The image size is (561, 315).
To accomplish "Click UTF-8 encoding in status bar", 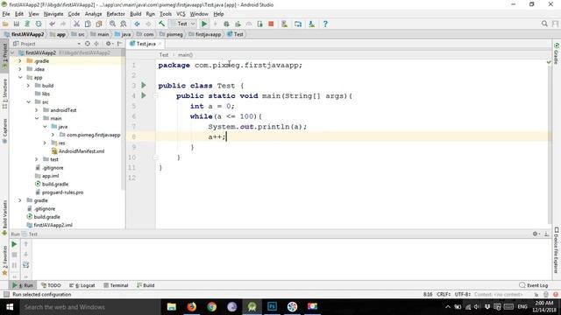I will point(462,295).
